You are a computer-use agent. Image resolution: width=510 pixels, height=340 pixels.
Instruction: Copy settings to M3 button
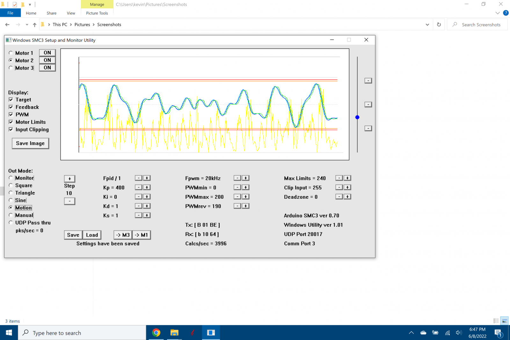pos(123,235)
